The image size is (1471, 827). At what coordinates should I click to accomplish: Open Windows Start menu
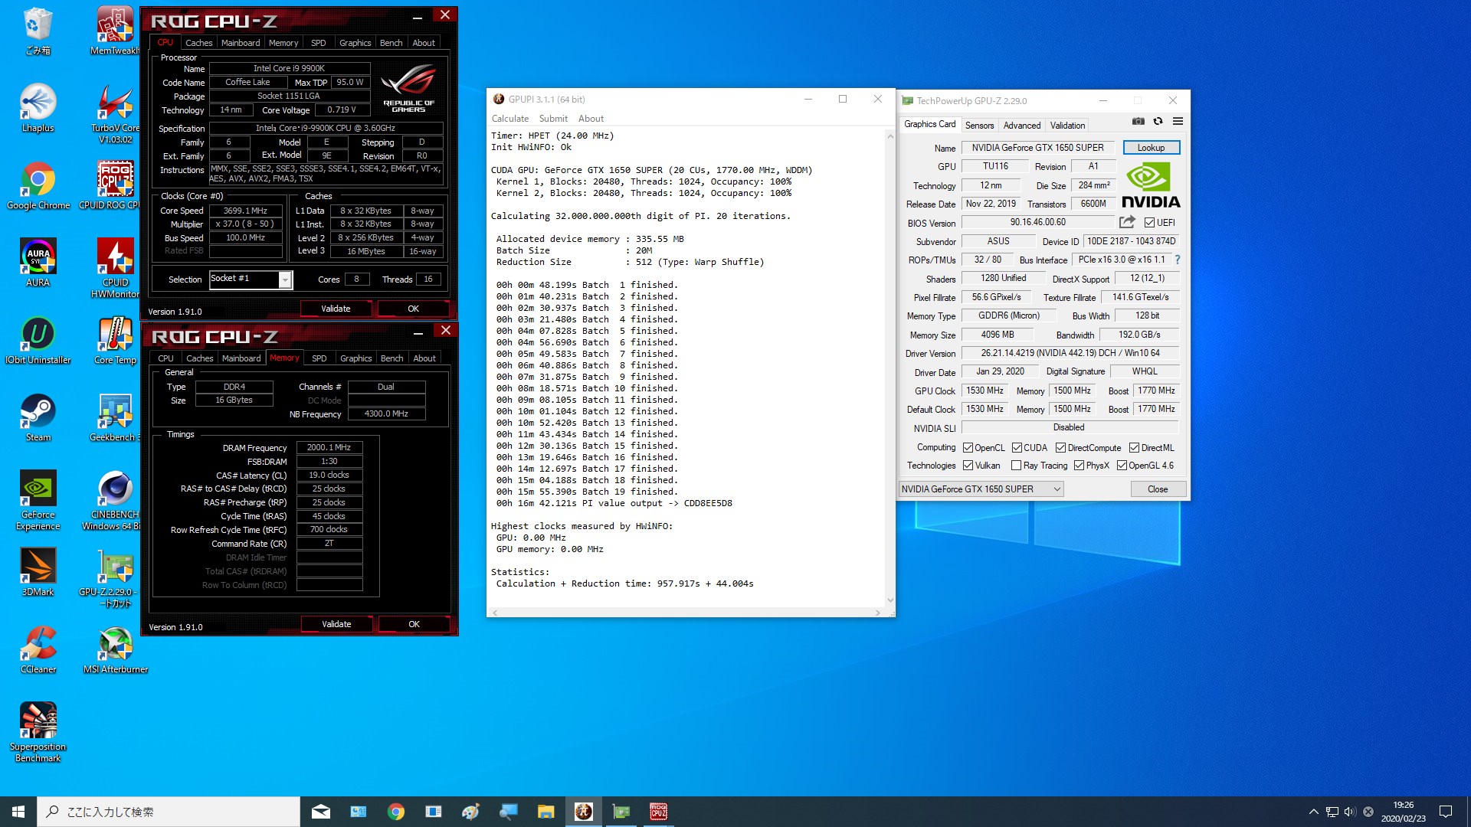pos(18,812)
